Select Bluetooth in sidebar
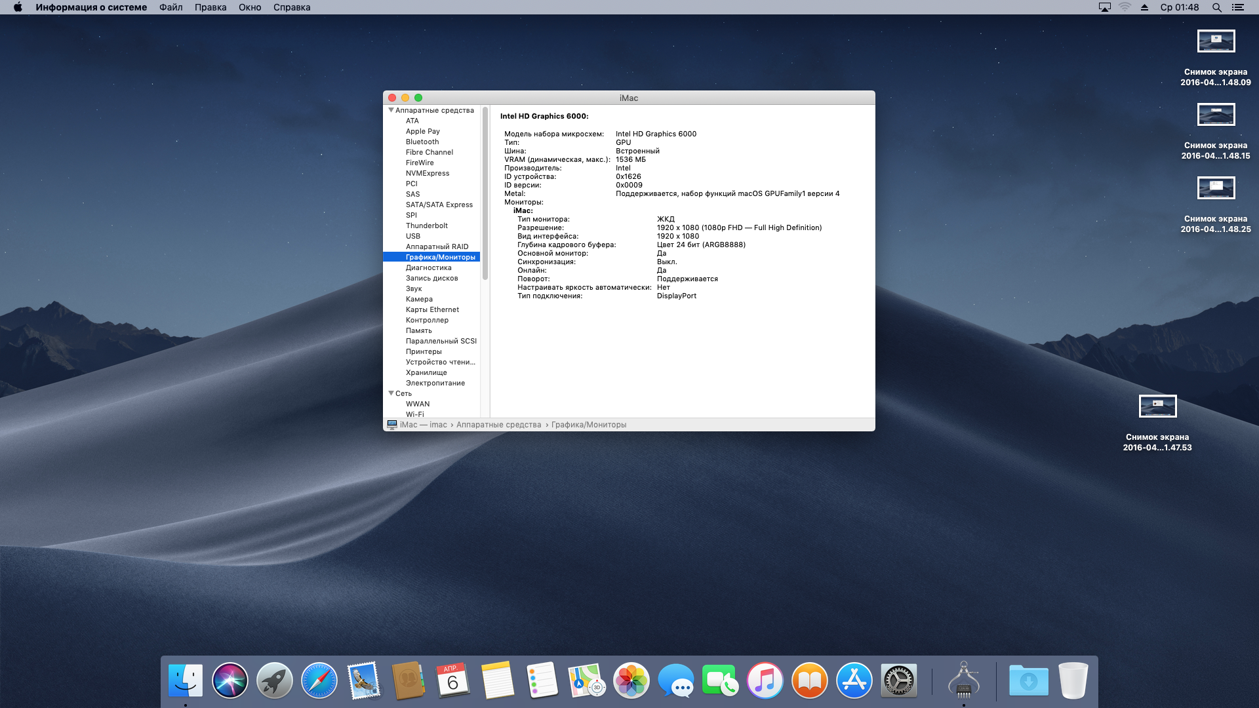This screenshot has width=1259, height=708. tap(431, 142)
